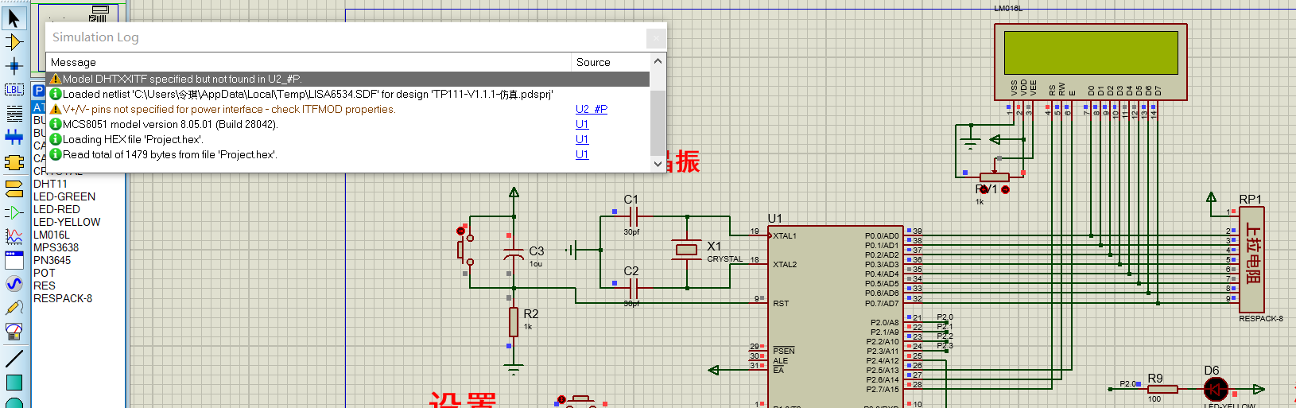Click the RP1 RESPACK-8 component
Image resolution: width=1296 pixels, height=408 pixels.
coord(1251,259)
